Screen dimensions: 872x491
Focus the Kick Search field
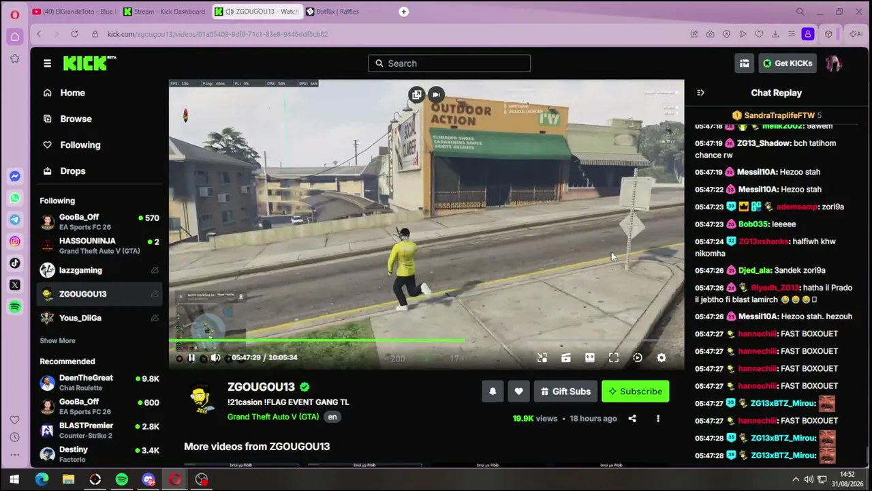[x=450, y=63]
